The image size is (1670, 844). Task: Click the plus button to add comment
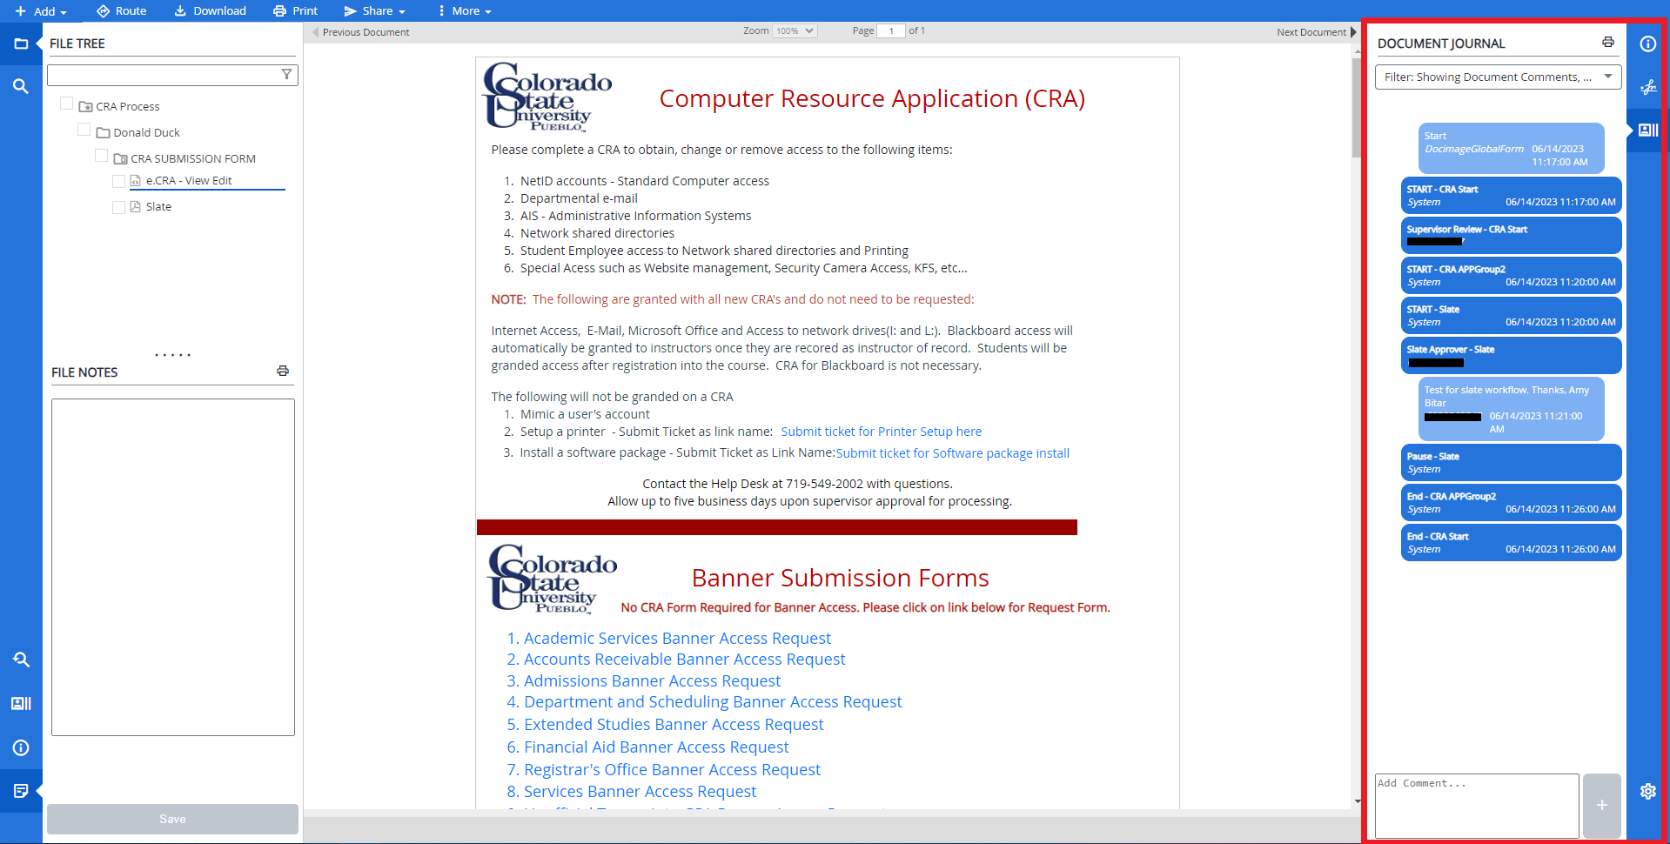[1602, 806]
